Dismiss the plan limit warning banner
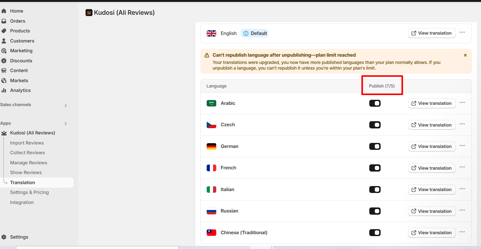The width and height of the screenshot is (481, 249). 465,55
